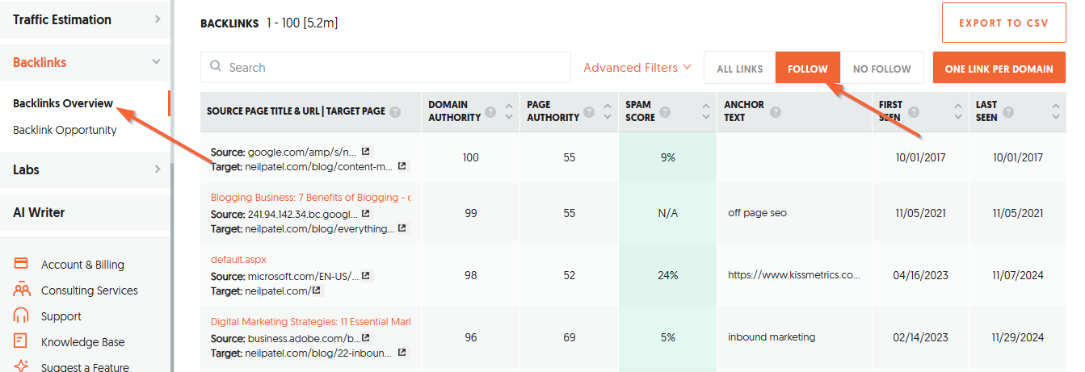Screen dimensions: 1085x372
Task: Click the Knowledge Base book icon
Action: [22, 341]
